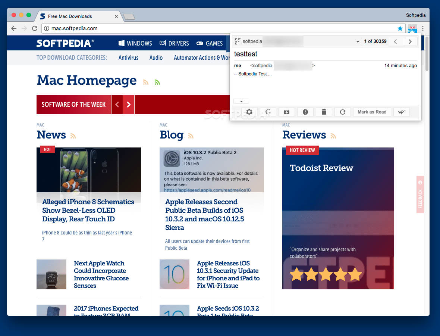The height and width of the screenshot is (336, 440).
Task: Show previous Software of the Week
Action: coord(117,105)
